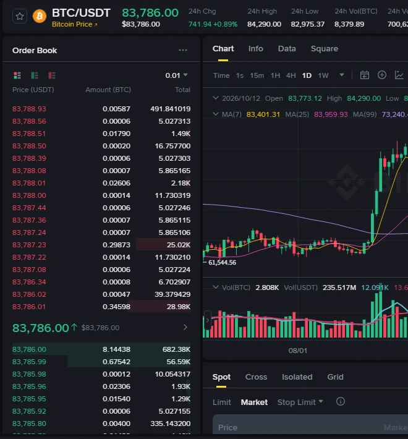The height and width of the screenshot is (439, 408).
Task: Select bid price 83,785.96
Action: coord(29,386)
